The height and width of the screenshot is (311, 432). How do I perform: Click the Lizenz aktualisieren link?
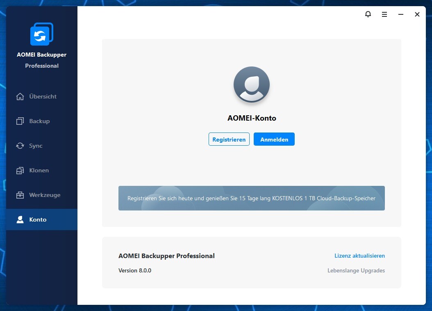tap(359, 256)
